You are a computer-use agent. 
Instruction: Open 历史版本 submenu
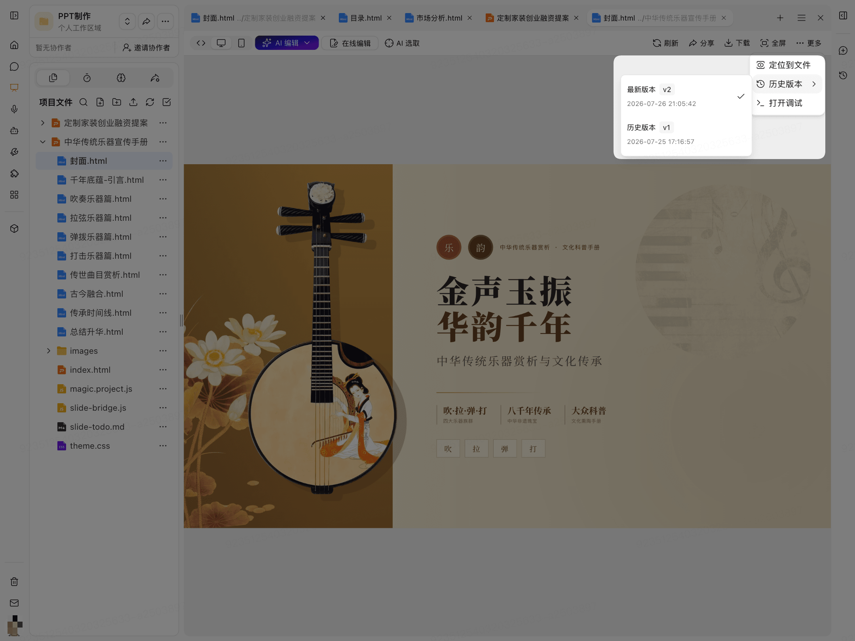tap(787, 84)
